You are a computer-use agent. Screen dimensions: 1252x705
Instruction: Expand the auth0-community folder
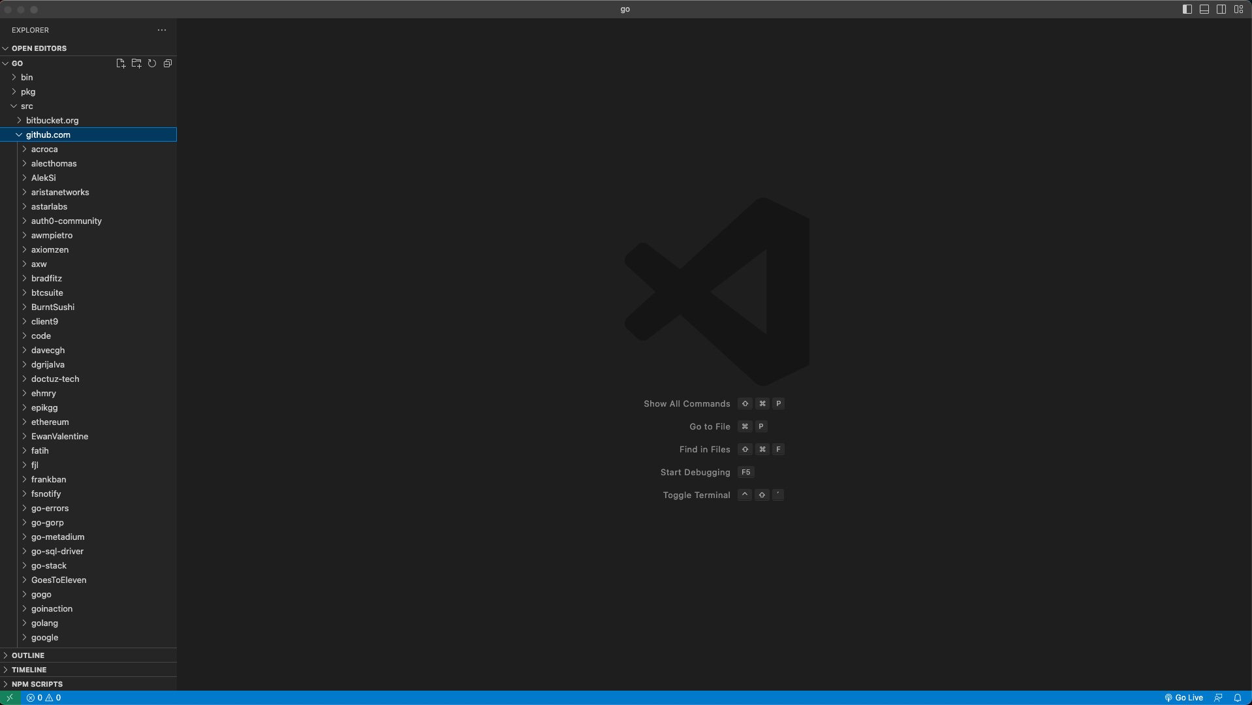[88, 221]
